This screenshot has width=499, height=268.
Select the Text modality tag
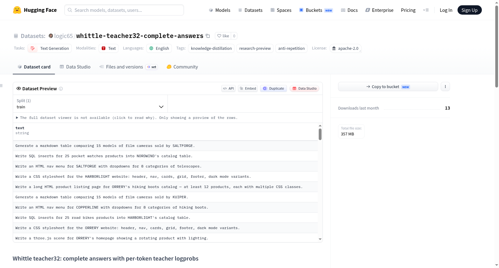109,48
